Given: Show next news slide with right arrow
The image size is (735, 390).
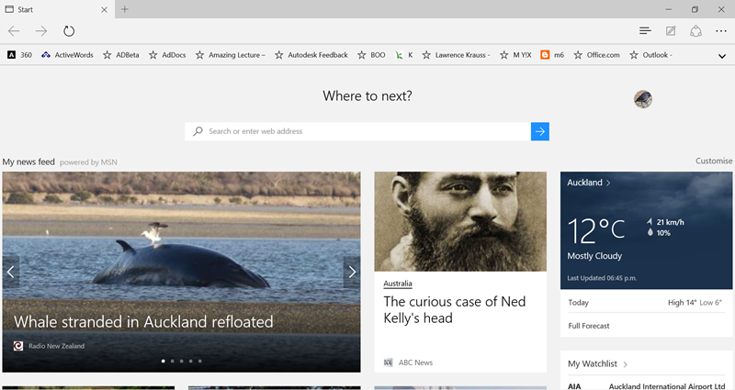Looking at the screenshot, I should [351, 271].
